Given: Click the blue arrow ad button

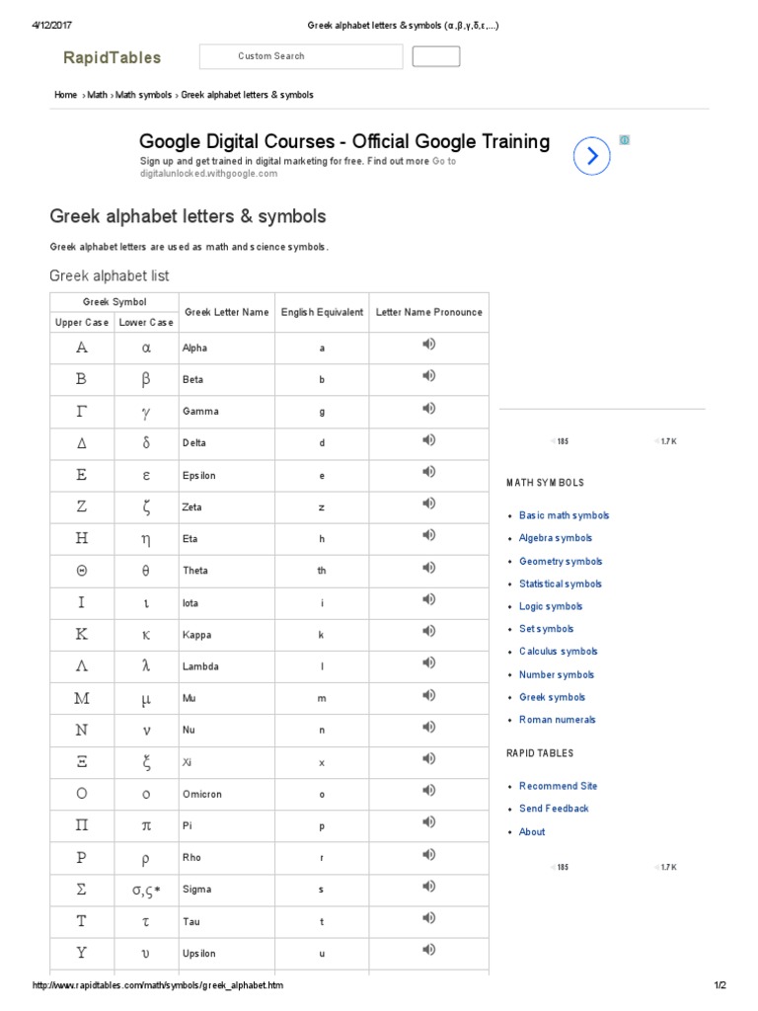Looking at the screenshot, I should click(x=591, y=156).
